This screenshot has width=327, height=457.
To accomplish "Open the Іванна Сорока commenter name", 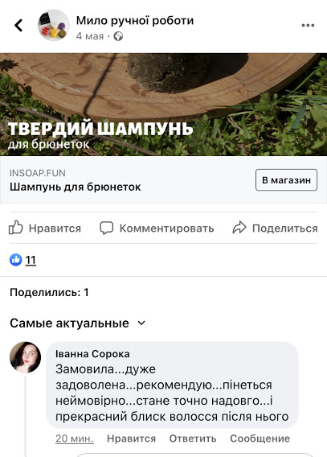I will click(92, 354).
